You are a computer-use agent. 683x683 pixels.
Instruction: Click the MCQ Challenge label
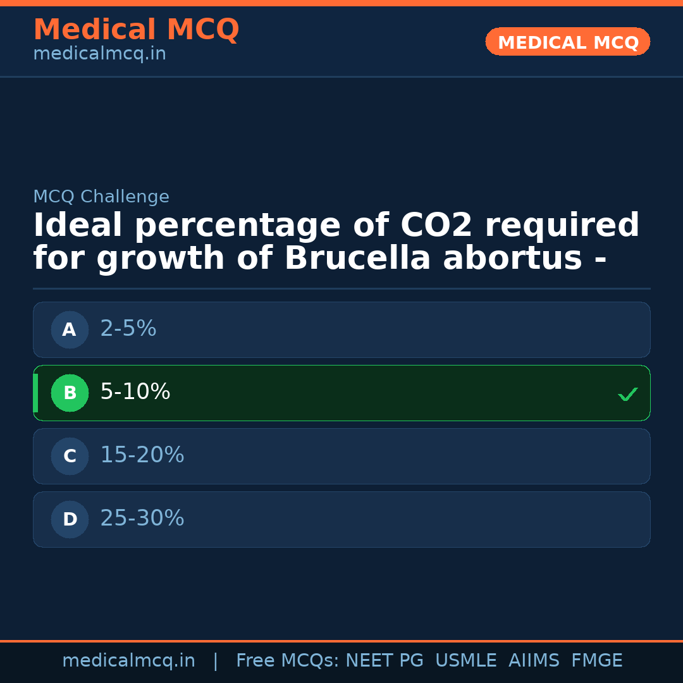click(x=101, y=197)
